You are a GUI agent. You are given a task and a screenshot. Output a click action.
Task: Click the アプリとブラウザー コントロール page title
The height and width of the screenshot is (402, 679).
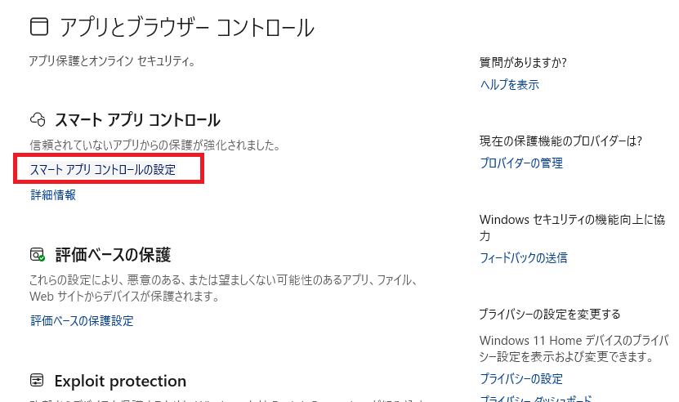[x=186, y=27]
